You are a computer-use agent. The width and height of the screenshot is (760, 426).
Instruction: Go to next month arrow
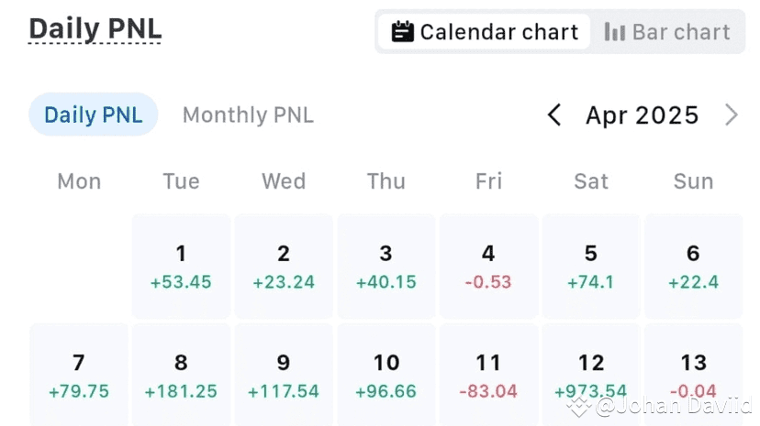coord(732,115)
